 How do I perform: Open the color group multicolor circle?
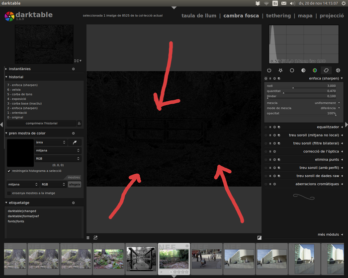pyautogui.click(x=315, y=70)
